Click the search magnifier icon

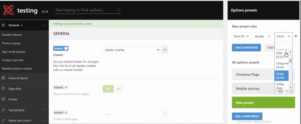point(118,10)
